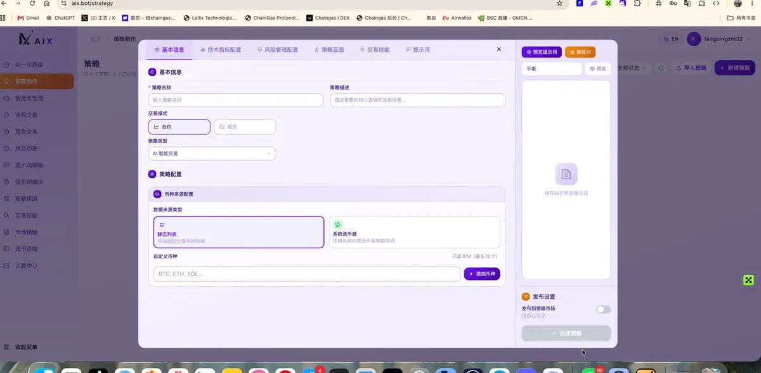Click the browser reload icon
The height and width of the screenshot is (373, 761).
click(32, 3)
